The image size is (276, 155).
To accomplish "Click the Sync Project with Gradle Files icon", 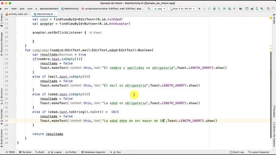I will 252,9.
